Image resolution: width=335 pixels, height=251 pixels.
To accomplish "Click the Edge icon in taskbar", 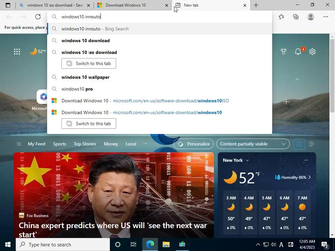I will 150,244.
